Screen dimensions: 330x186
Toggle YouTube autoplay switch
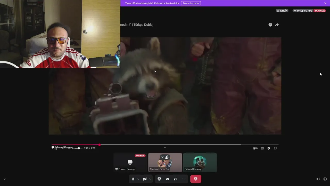pyautogui.click(x=255, y=148)
